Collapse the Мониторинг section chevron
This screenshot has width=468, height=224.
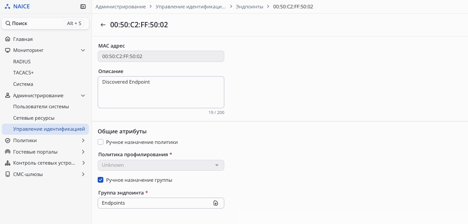point(83,50)
